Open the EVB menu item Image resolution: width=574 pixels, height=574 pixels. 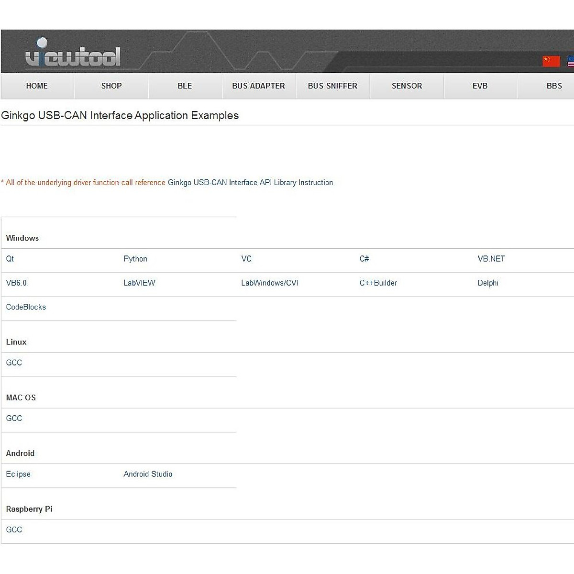(x=480, y=86)
